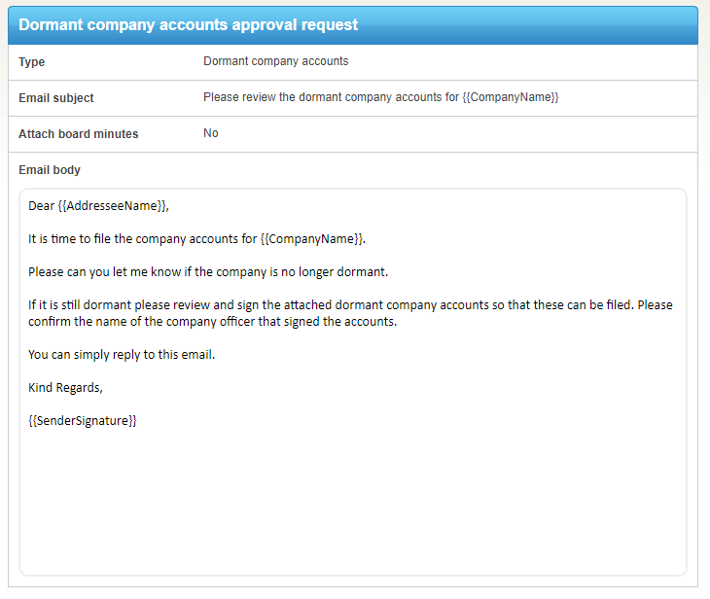Click the "Type" field label
The image size is (710, 599).
pos(32,62)
